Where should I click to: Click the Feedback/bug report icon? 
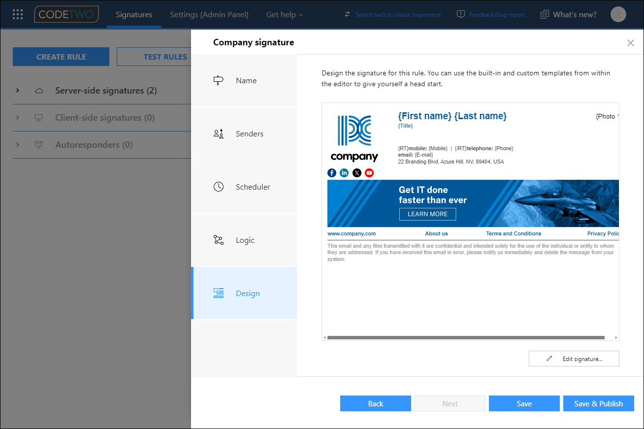coord(460,14)
